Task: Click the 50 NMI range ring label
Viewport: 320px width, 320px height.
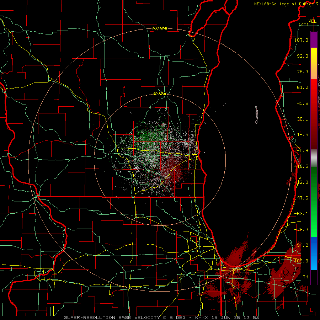Action: tap(160, 94)
